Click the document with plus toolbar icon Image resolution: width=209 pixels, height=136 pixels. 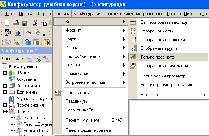(37, 32)
